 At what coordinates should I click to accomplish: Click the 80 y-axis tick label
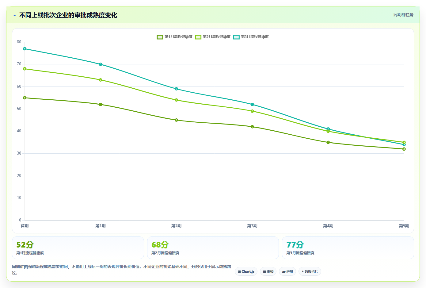coord(19,42)
